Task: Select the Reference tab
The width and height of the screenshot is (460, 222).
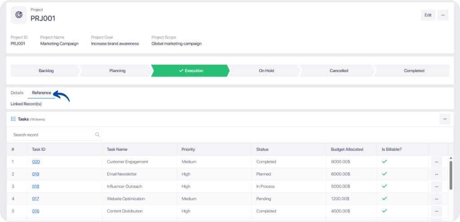Action: pyautogui.click(x=41, y=93)
